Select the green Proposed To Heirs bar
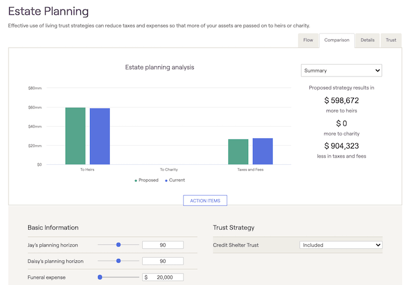Screen dimensions: 408x285 (x=75, y=136)
